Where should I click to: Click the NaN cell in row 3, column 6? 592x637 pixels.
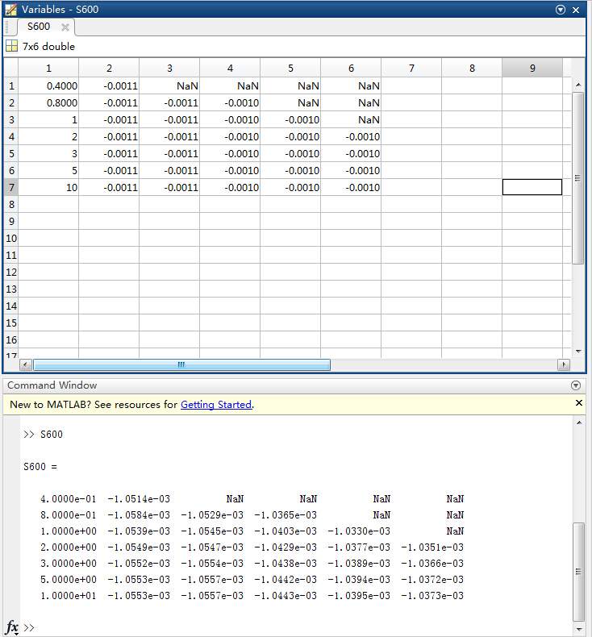[x=351, y=120]
